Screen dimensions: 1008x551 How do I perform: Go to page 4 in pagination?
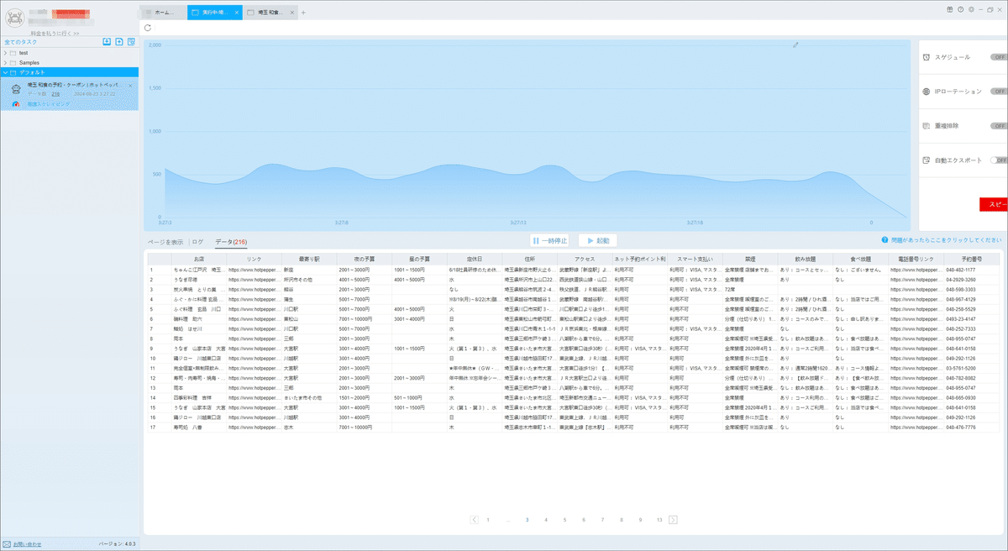[x=546, y=520]
